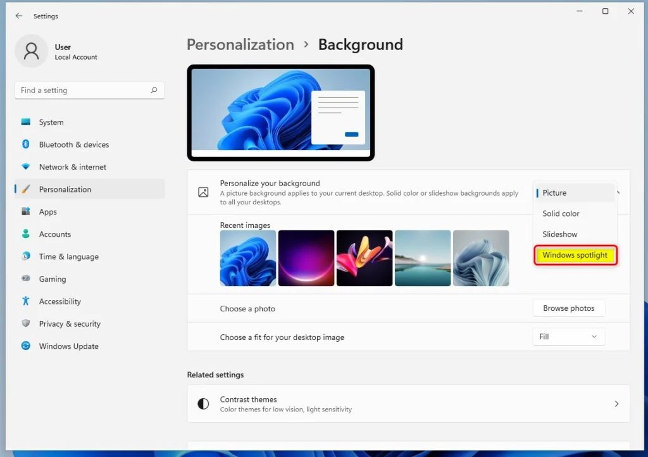Open the System settings page
648x457 pixels.
pos(90,122)
